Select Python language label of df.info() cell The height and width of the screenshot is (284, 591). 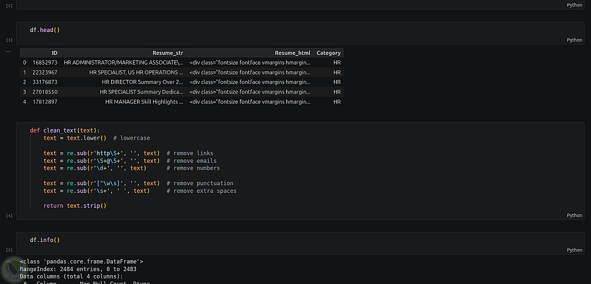point(574,250)
